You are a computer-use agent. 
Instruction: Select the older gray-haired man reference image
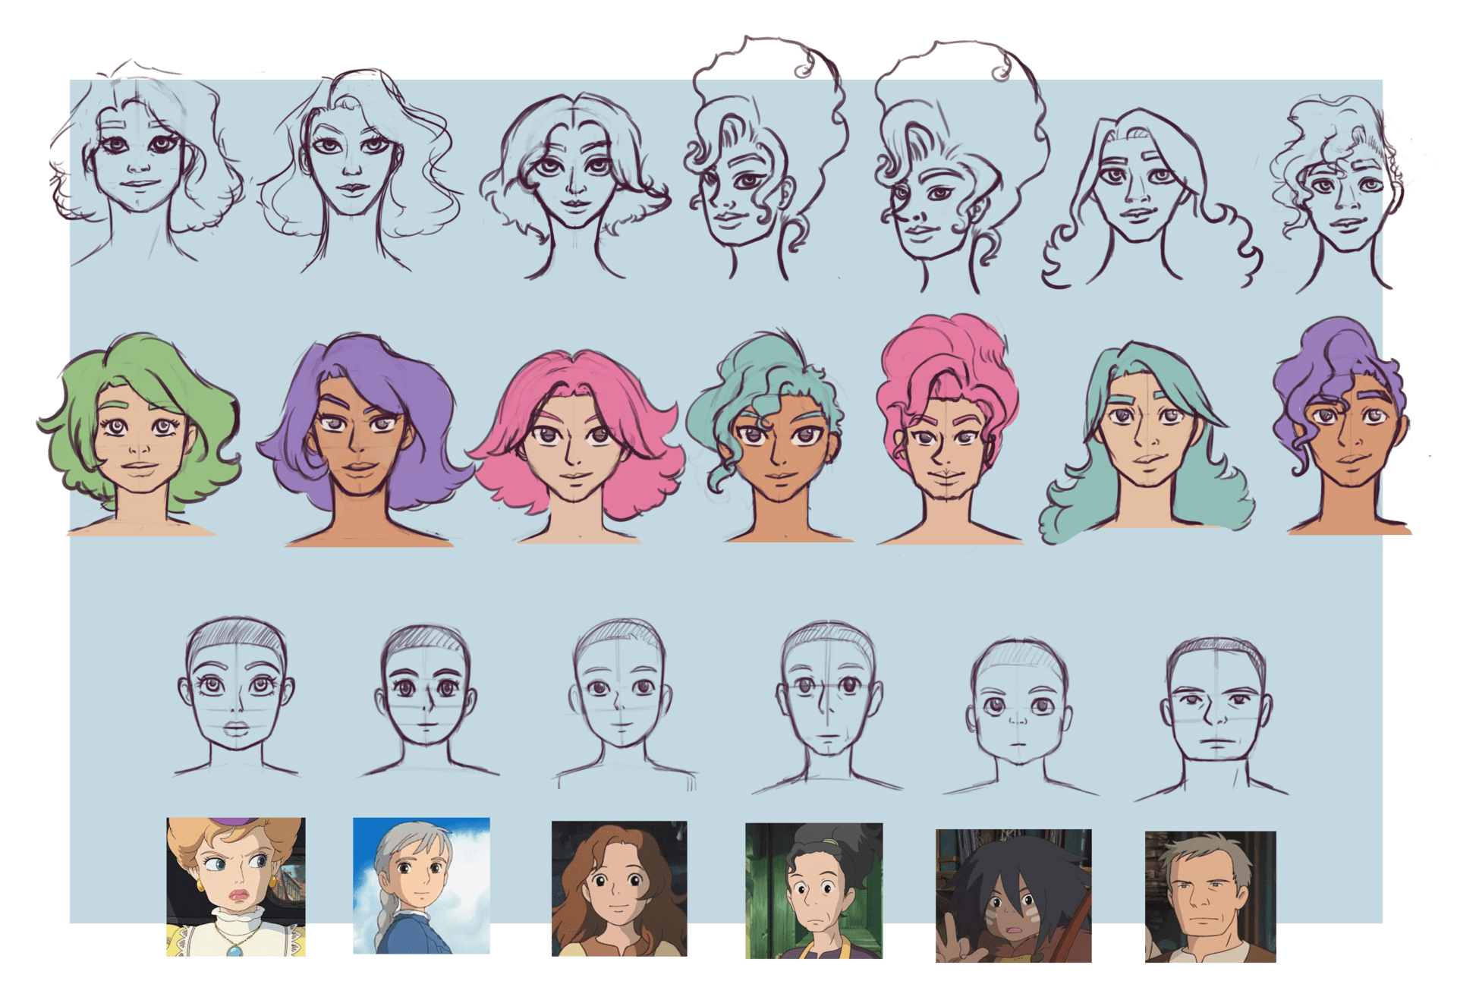[x=1210, y=897]
